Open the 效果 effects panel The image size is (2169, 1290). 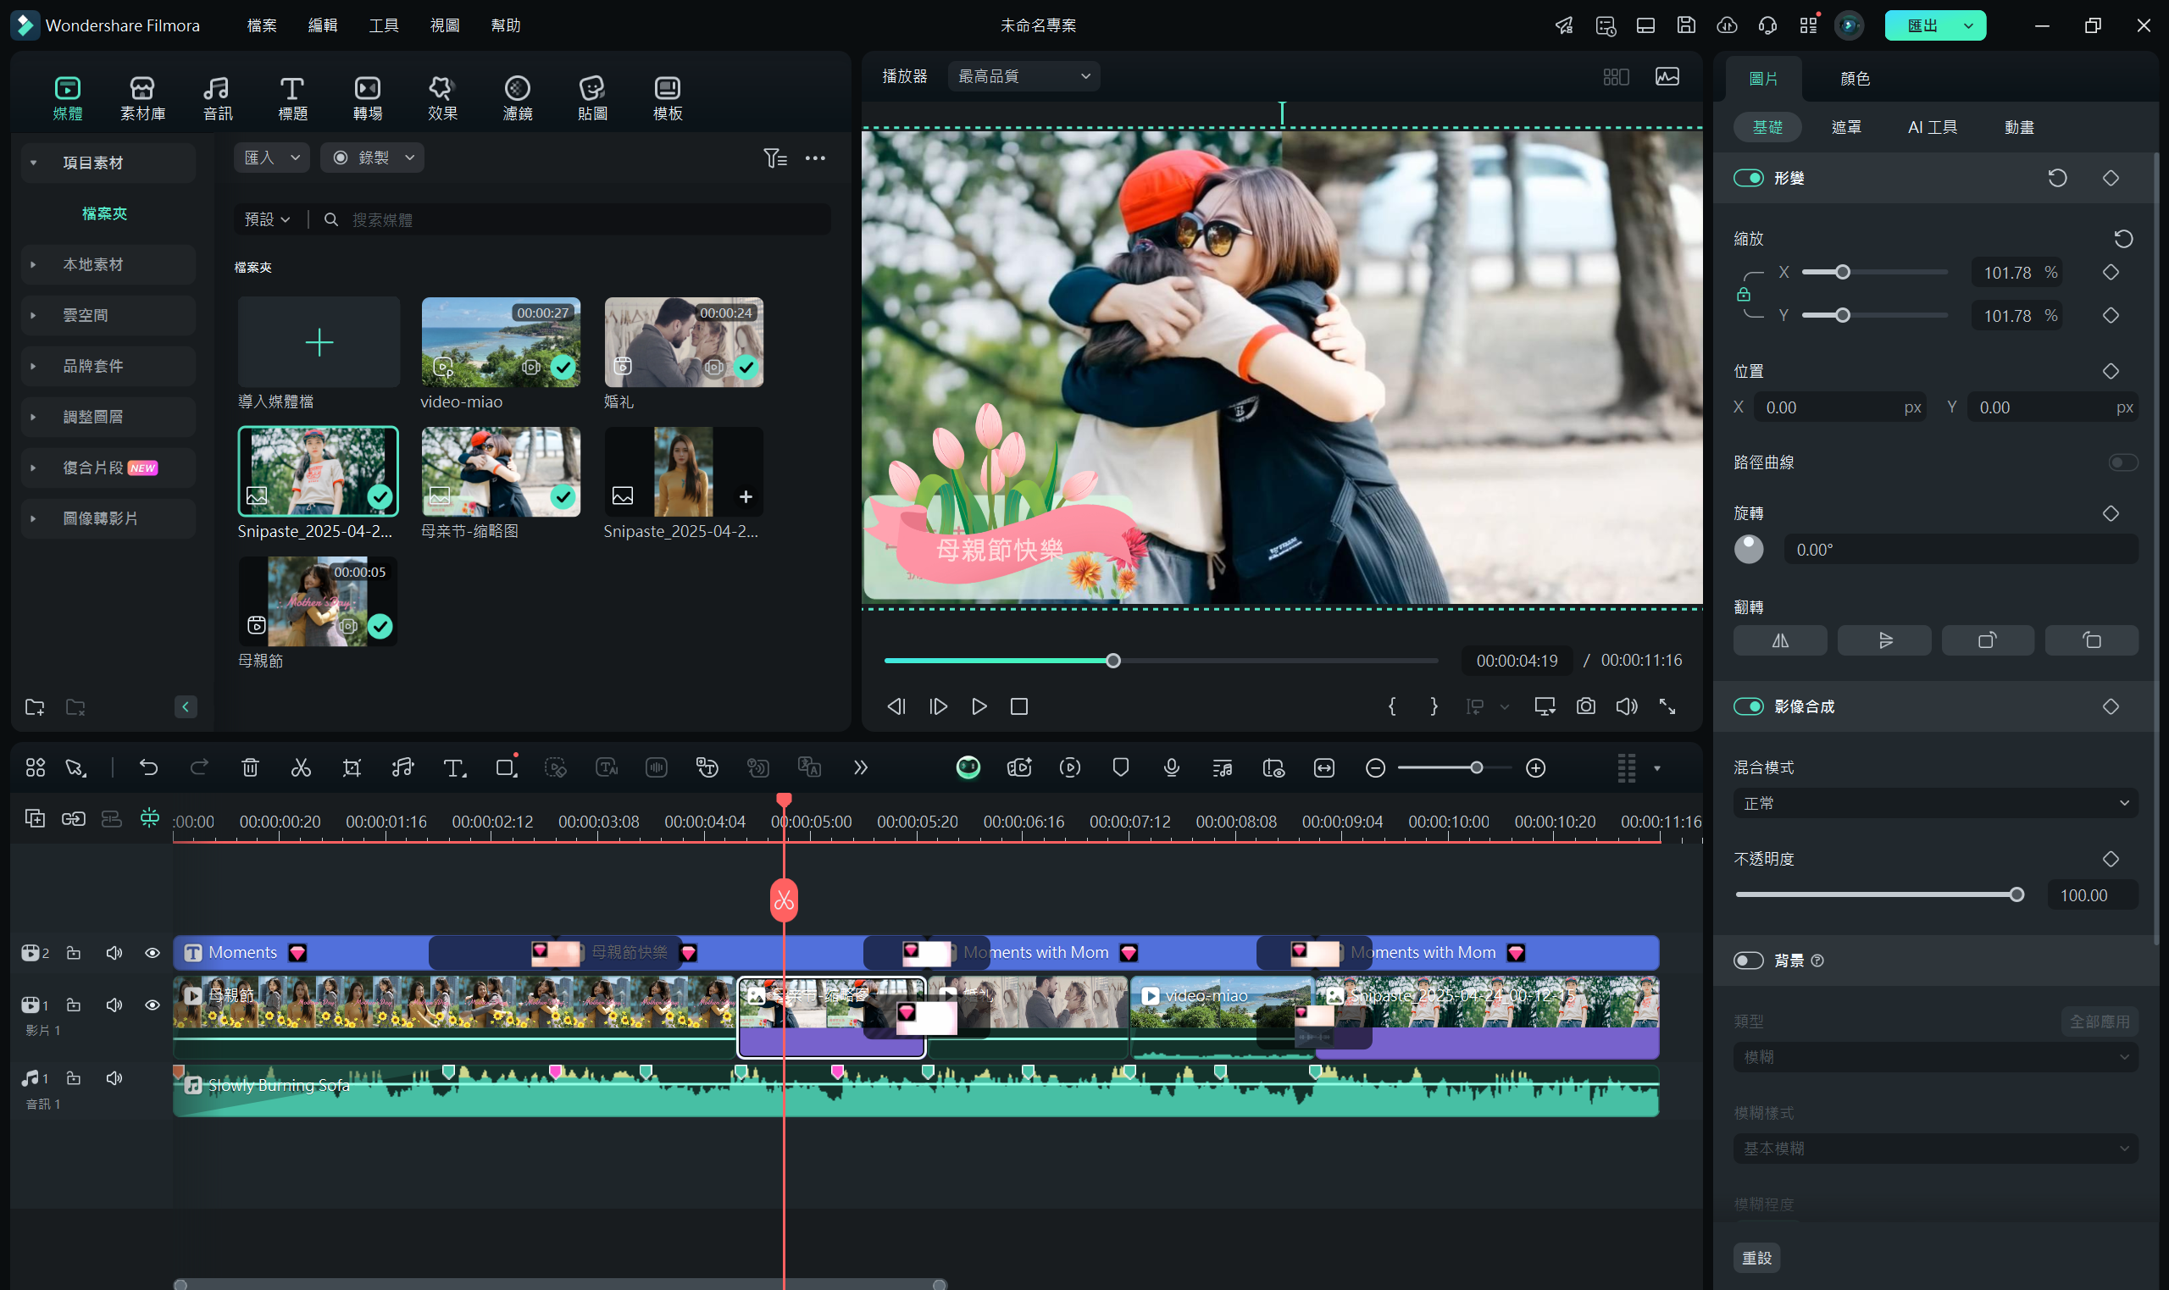[442, 99]
